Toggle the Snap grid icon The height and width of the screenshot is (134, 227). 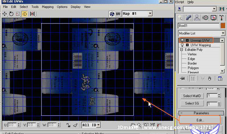(159, 125)
